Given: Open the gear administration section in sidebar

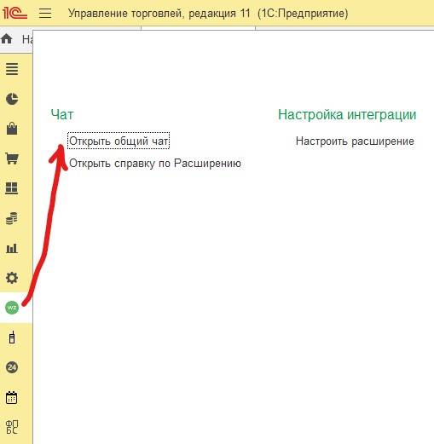Looking at the screenshot, I should tap(12, 278).
